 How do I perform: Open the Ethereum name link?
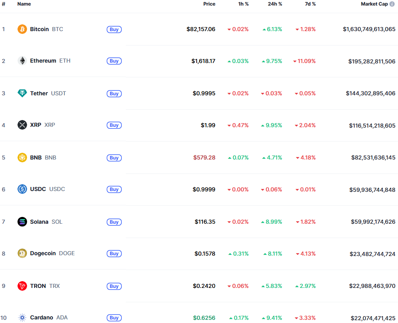pyautogui.click(x=43, y=61)
